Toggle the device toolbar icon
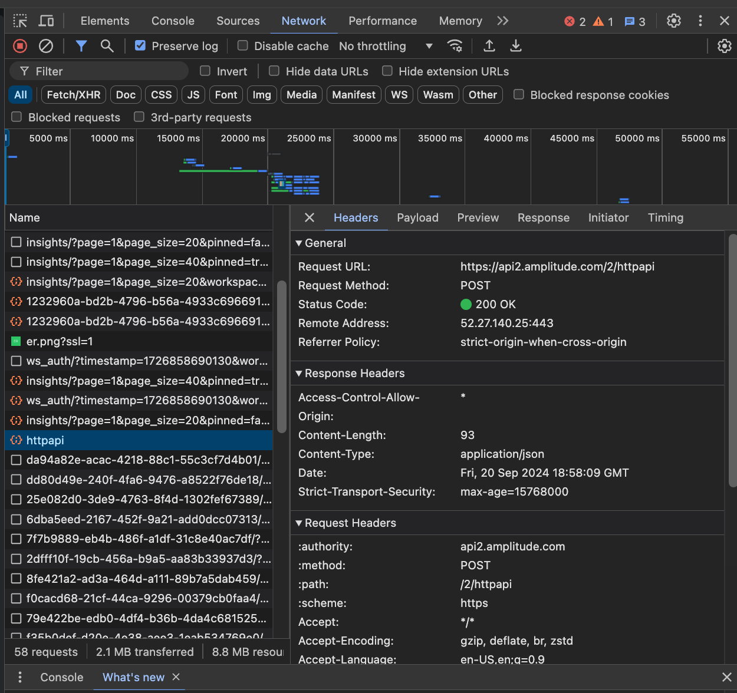The width and height of the screenshot is (737, 693). pyautogui.click(x=46, y=21)
